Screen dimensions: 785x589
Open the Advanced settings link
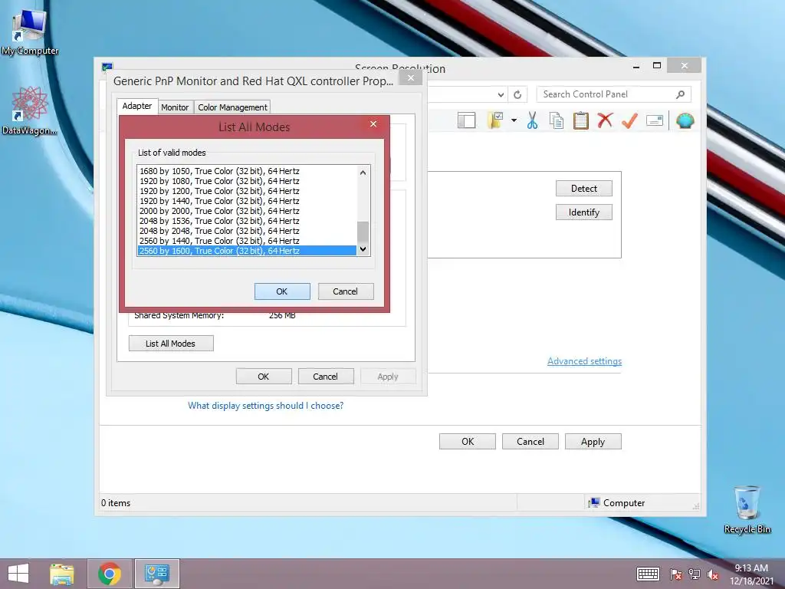pos(584,361)
